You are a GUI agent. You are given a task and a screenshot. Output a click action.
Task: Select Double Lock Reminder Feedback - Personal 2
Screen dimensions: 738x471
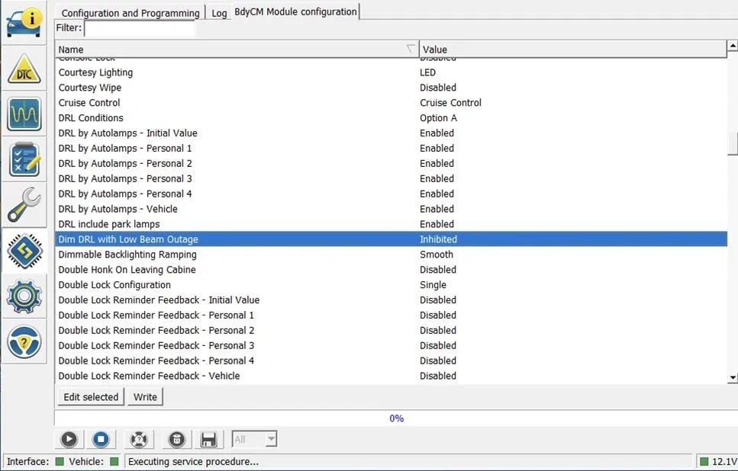[391, 330]
